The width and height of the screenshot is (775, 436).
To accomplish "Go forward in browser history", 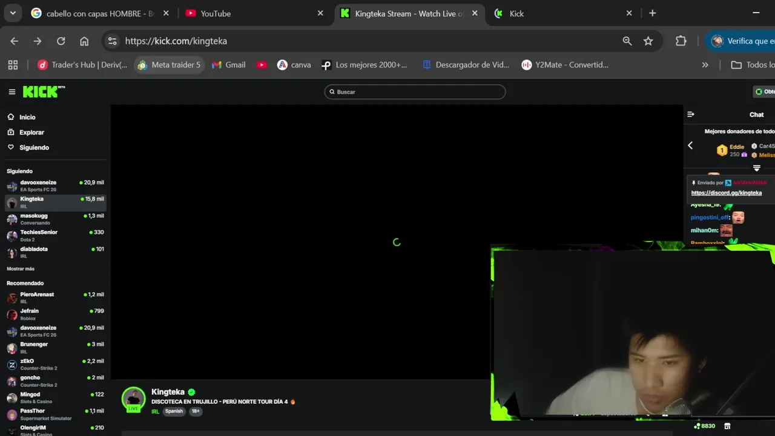I will 38,41.
